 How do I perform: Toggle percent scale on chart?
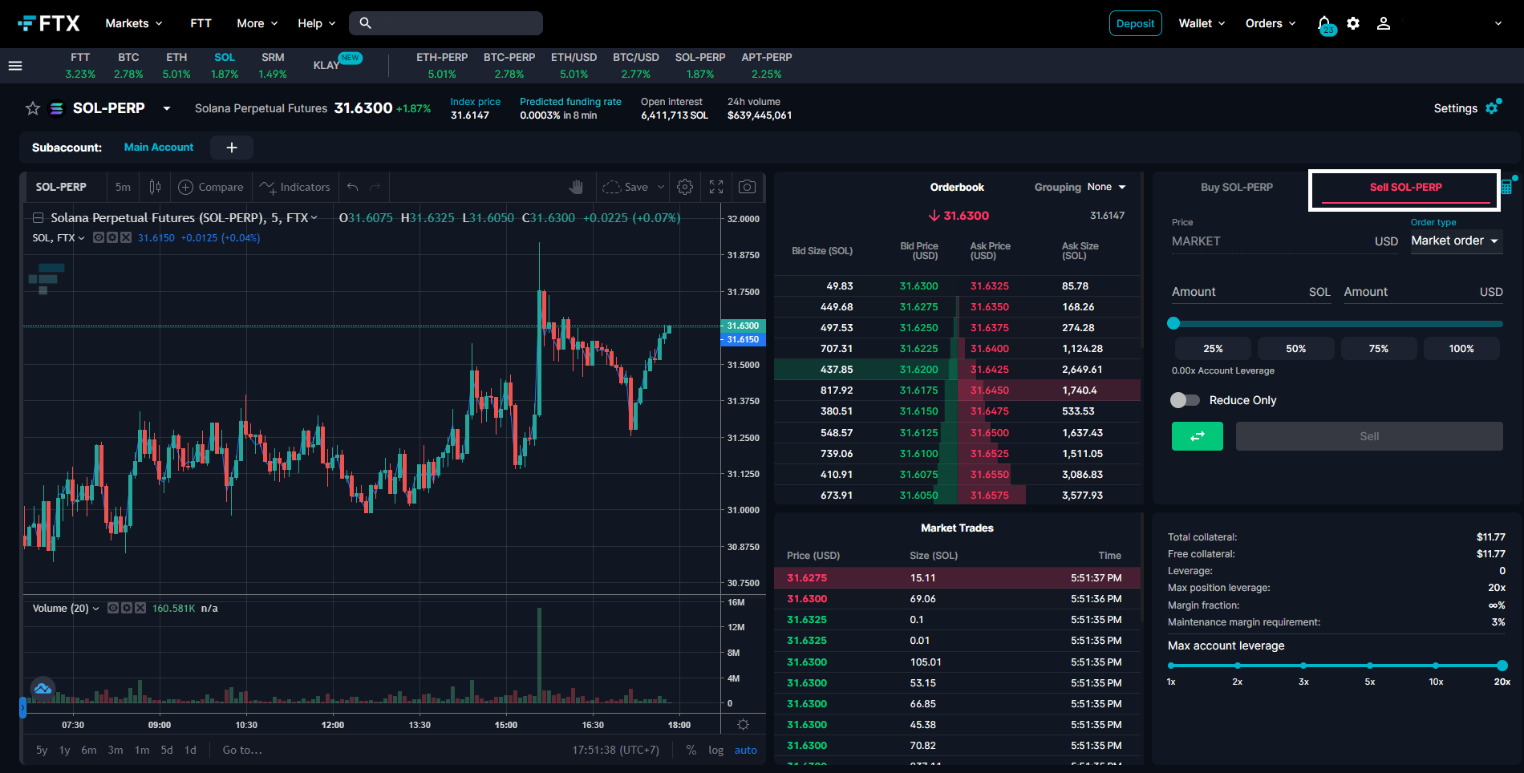click(691, 750)
